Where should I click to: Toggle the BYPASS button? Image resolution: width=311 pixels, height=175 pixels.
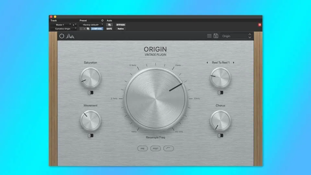(x=121, y=25)
